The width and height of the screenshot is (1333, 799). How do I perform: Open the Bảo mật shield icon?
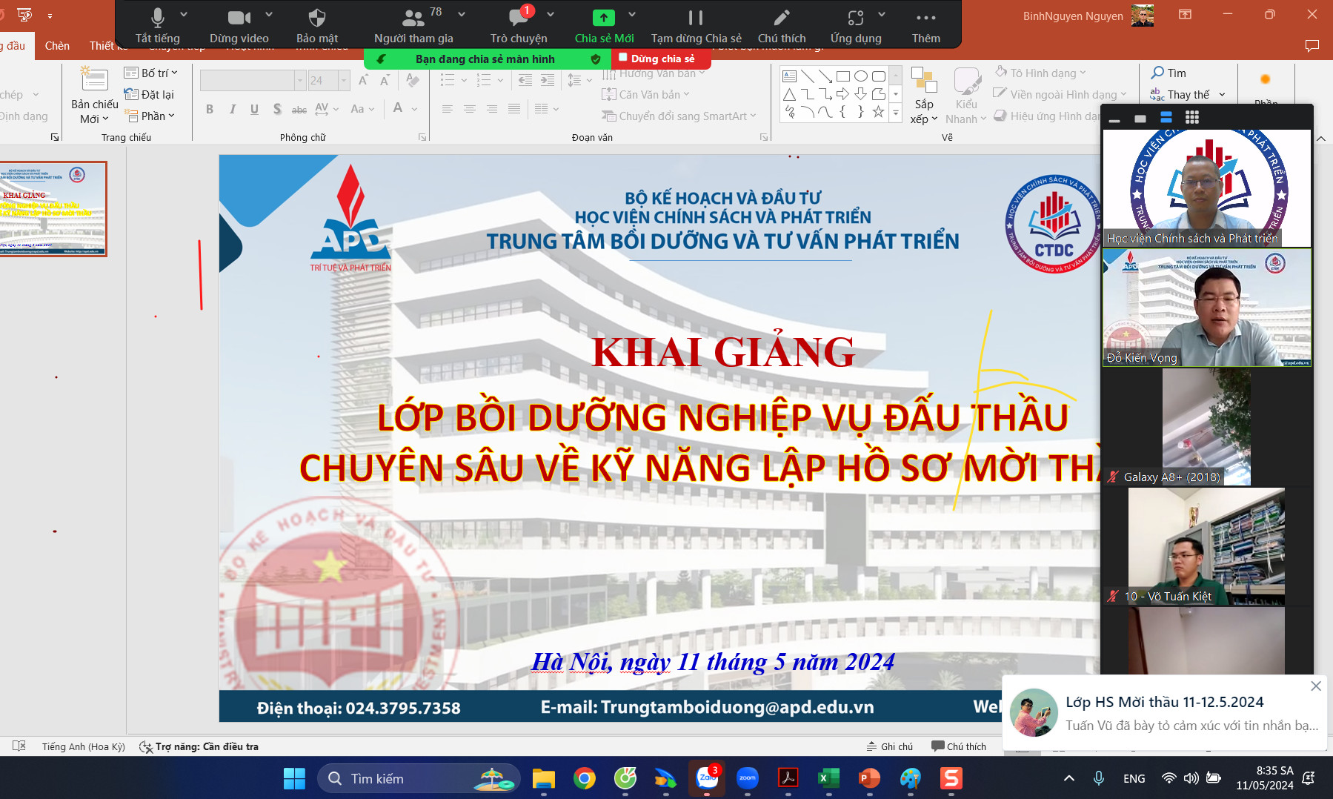point(316,19)
